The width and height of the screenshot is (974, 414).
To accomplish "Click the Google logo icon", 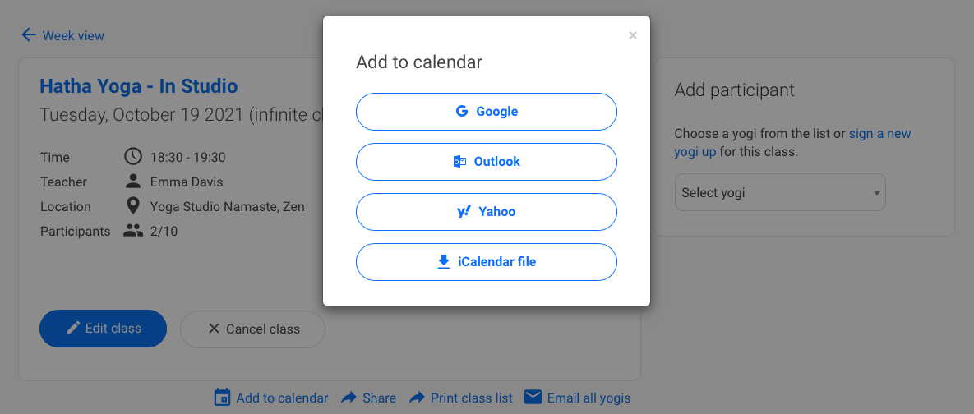I will [462, 112].
